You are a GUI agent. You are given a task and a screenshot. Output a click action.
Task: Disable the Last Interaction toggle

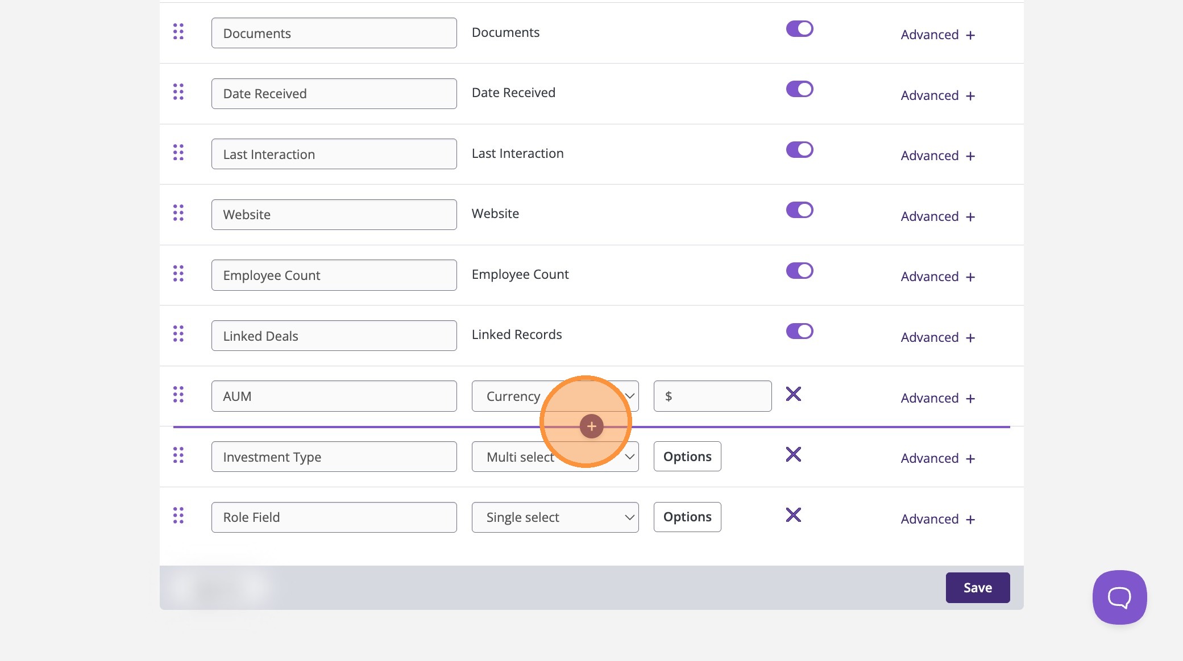(x=799, y=150)
